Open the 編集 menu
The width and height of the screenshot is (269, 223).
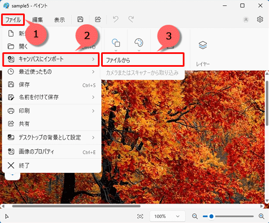click(37, 20)
